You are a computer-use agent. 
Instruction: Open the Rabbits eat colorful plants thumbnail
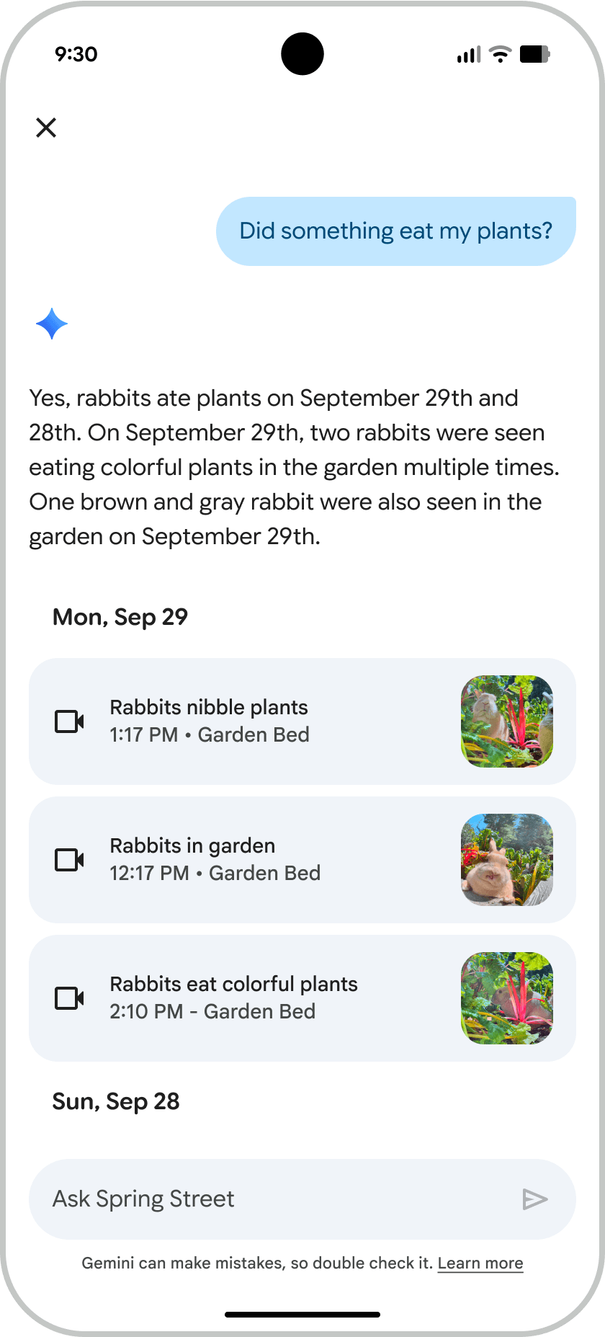(507, 998)
